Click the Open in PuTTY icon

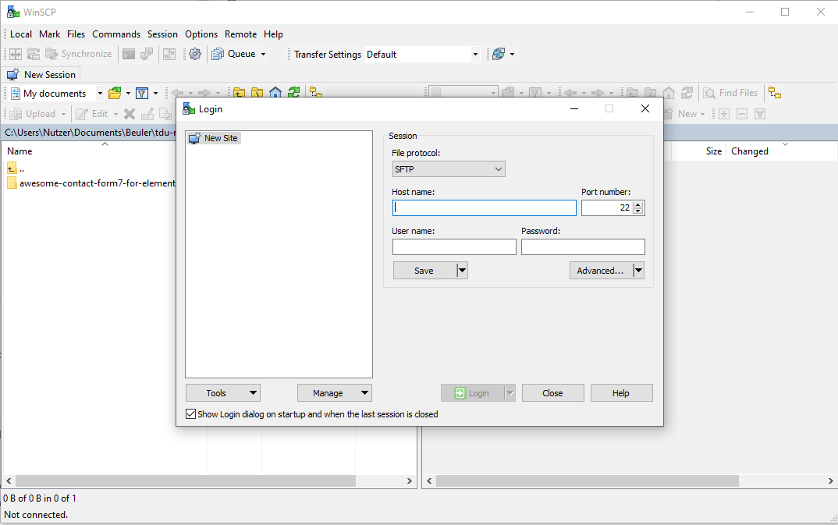click(147, 54)
